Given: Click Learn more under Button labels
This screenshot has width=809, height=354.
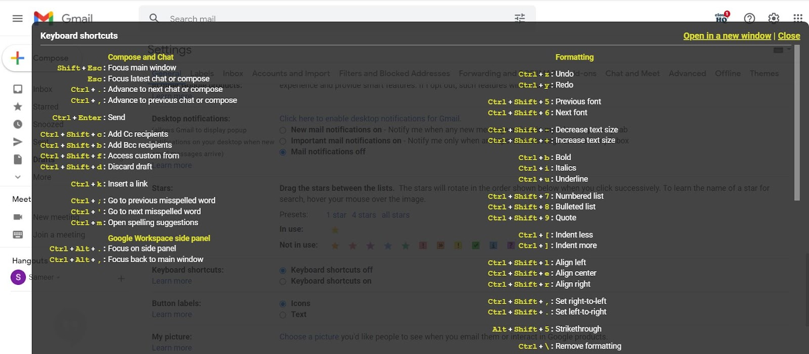Looking at the screenshot, I should point(172,315).
